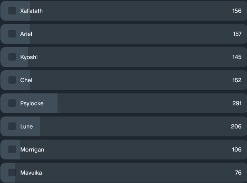Image resolution: width=247 pixels, height=183 pixels.
Task: Select the Kyoshi text label
Action: [29, 57]
